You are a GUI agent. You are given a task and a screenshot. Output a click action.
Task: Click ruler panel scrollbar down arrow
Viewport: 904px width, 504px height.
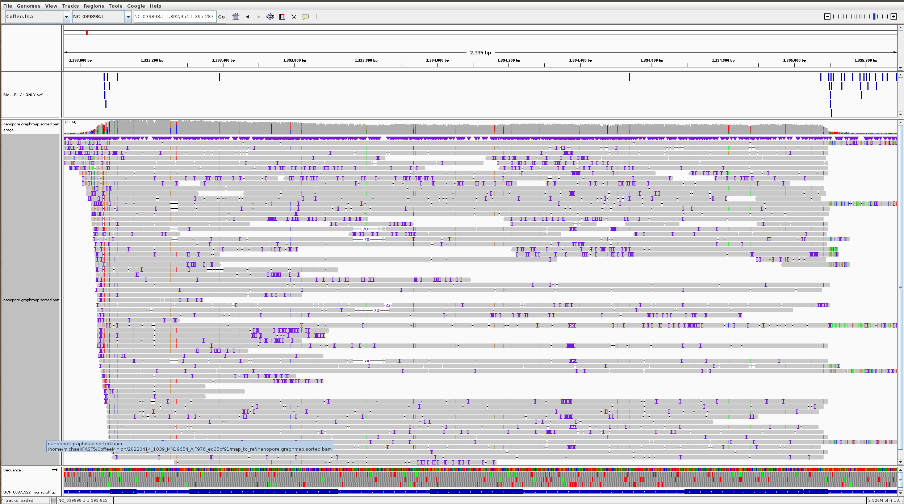900,68
